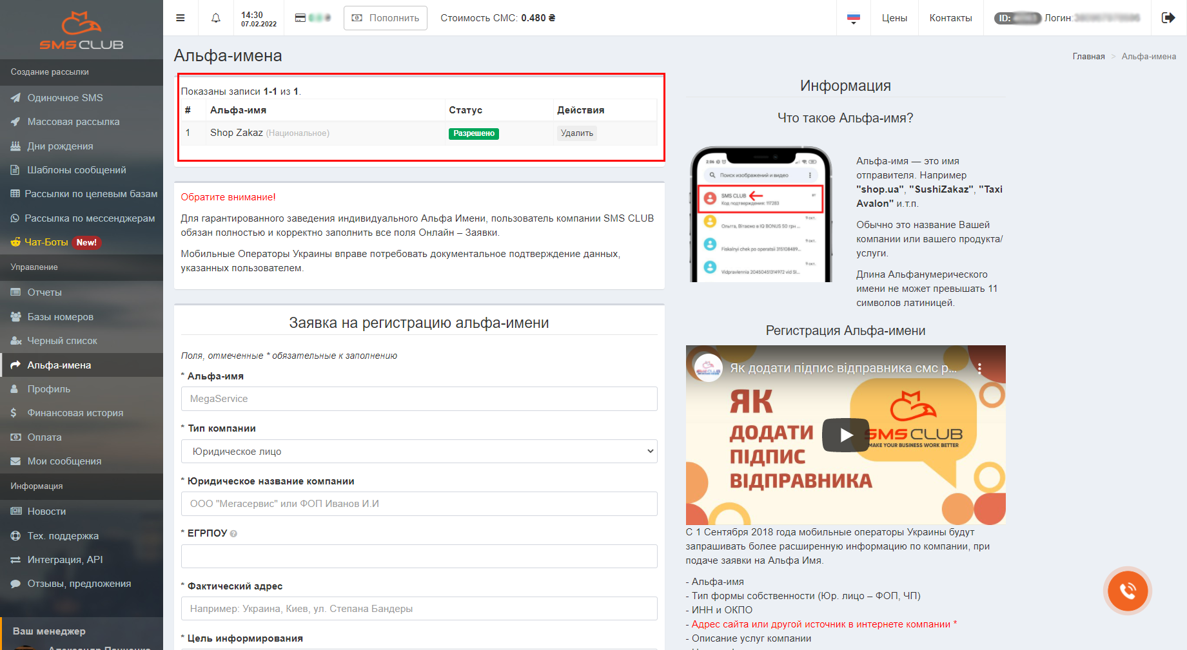Click the Одиночное SMS paper-plane icon
Viewport: 1187px width, 650px height.
[15, 98]
